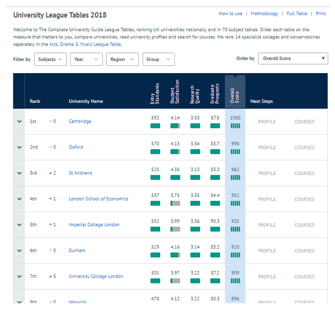Open the Subjects filter dropdown
The image size is (335, 312).
pyautogui.click(x=50, y=59)
